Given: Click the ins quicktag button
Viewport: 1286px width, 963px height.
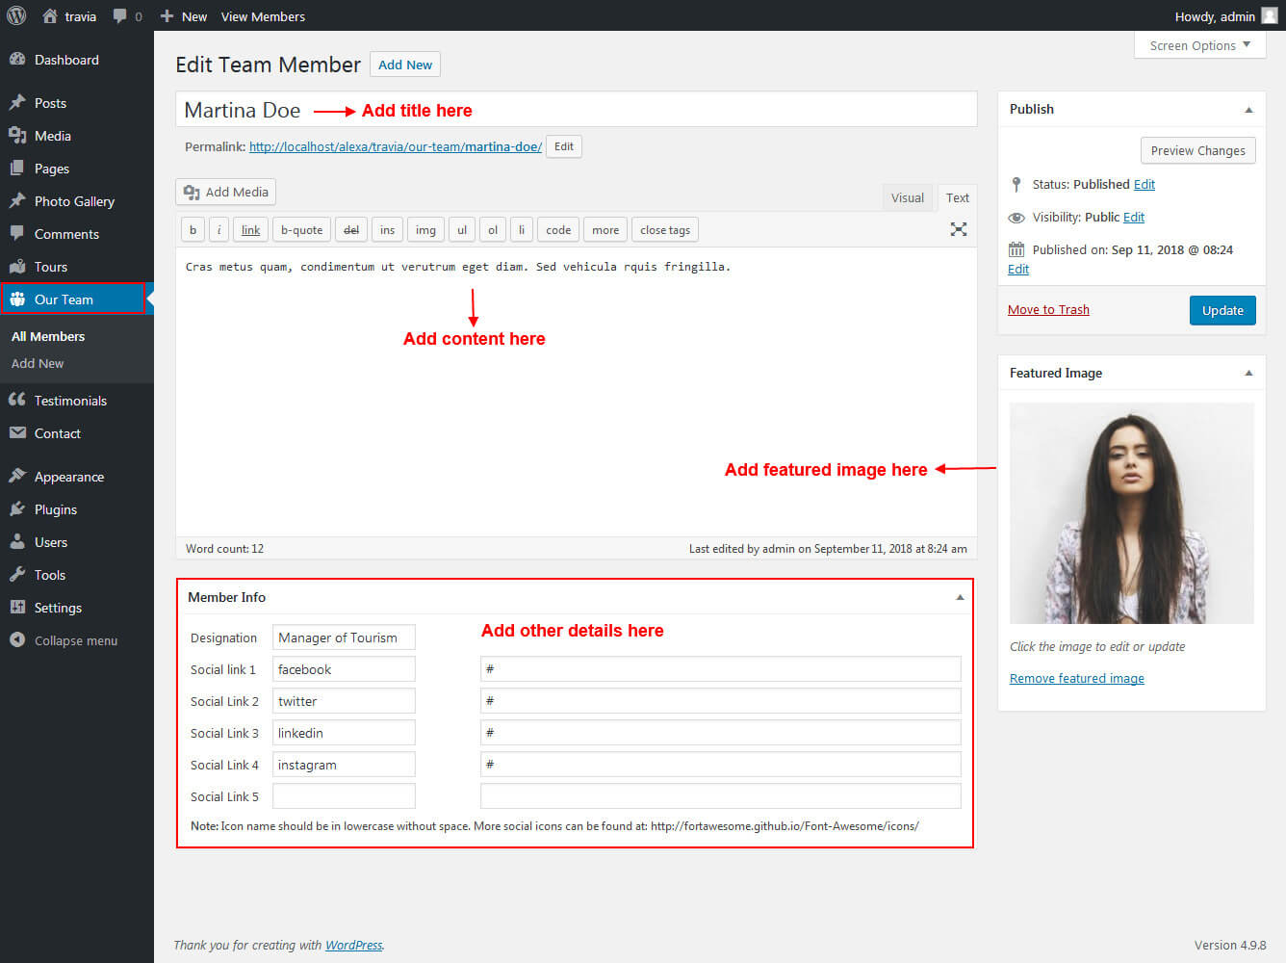Looking at the screenshot, I should (x=387, y=229).
